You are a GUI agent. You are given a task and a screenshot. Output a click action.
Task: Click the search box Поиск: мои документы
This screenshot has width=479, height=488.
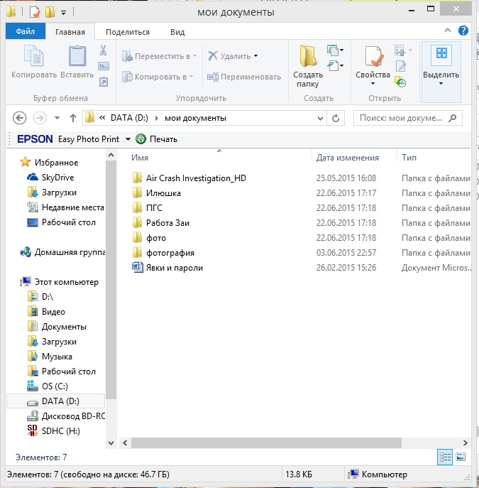pyautogui.click(x=401, y=118)
